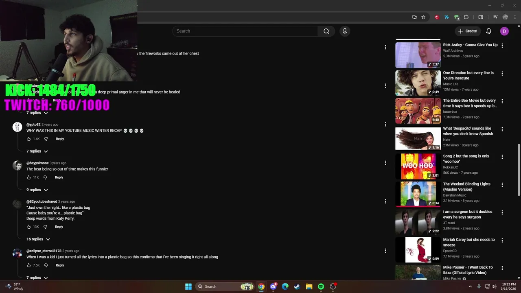Like the @82youtubeshared comment
The height and width of the screenshot is (293, 521).
click(28, 227)
